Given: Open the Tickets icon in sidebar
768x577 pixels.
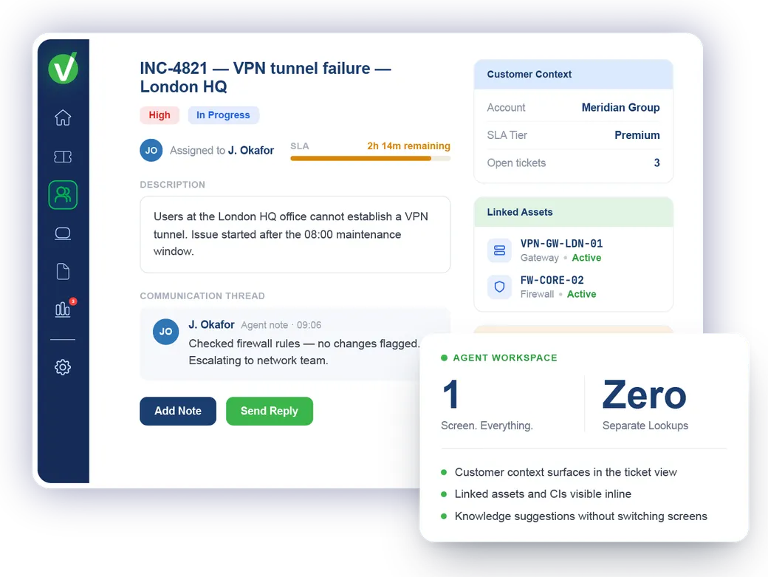Looking at the screenshot, I should click(63, 157).
